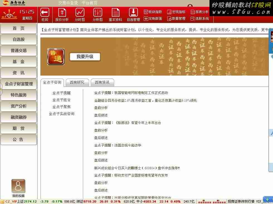Select 报表分析 in toolbar
The image size is (273, 204).
click(x=199, y=12)
